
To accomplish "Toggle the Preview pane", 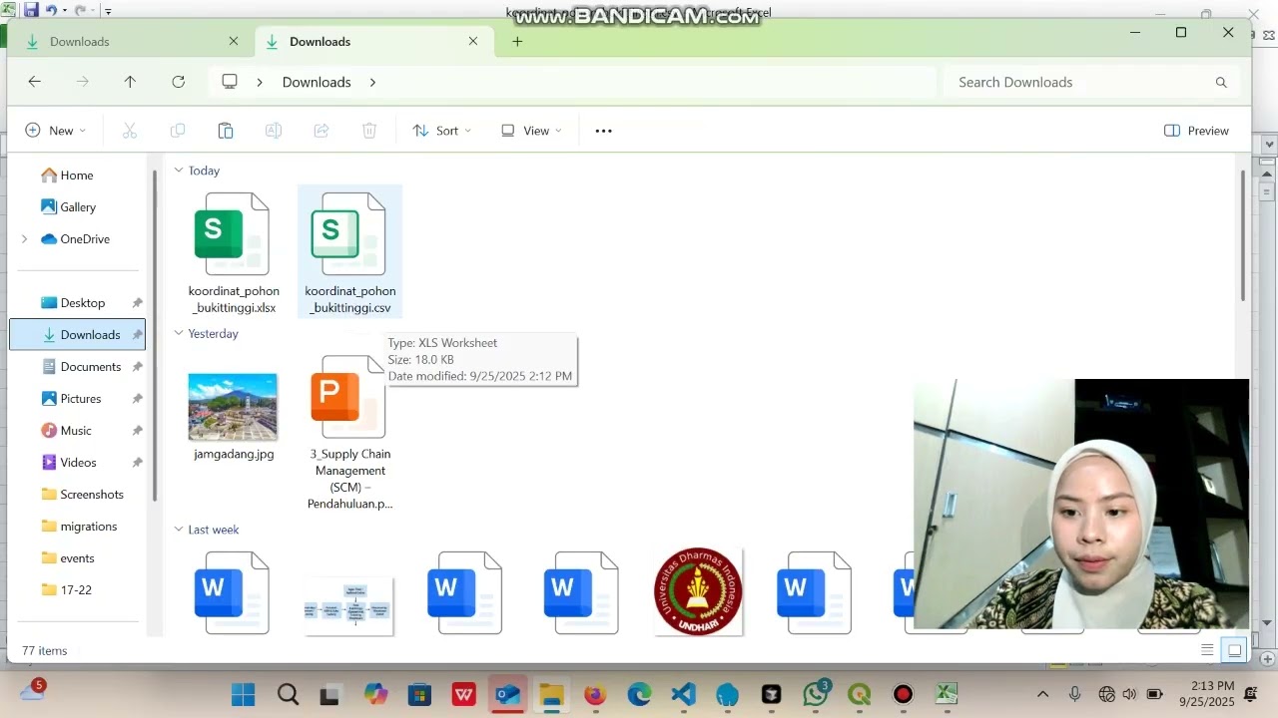I will [x=1196, y=131].
